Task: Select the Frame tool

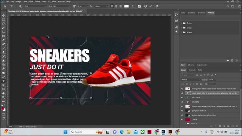Action: point(3,36)
